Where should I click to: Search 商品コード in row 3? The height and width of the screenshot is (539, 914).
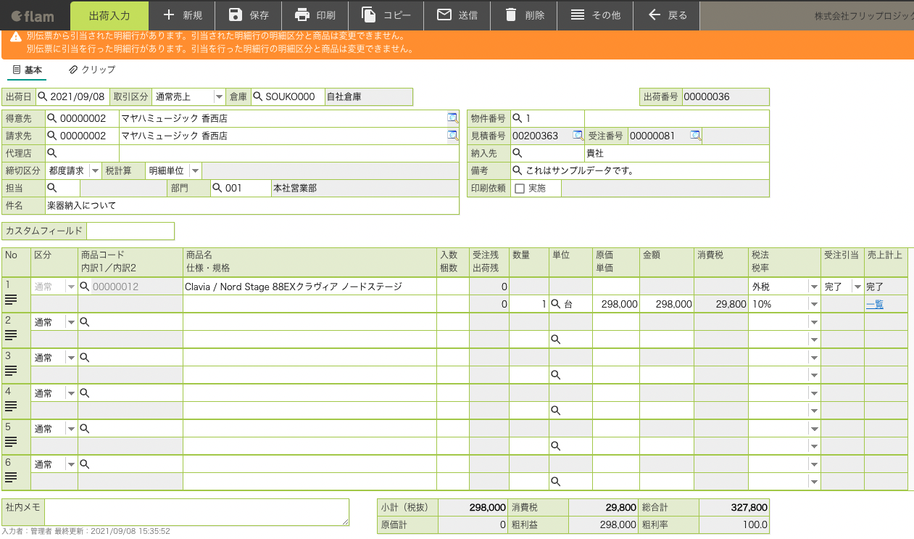[84, 358]
